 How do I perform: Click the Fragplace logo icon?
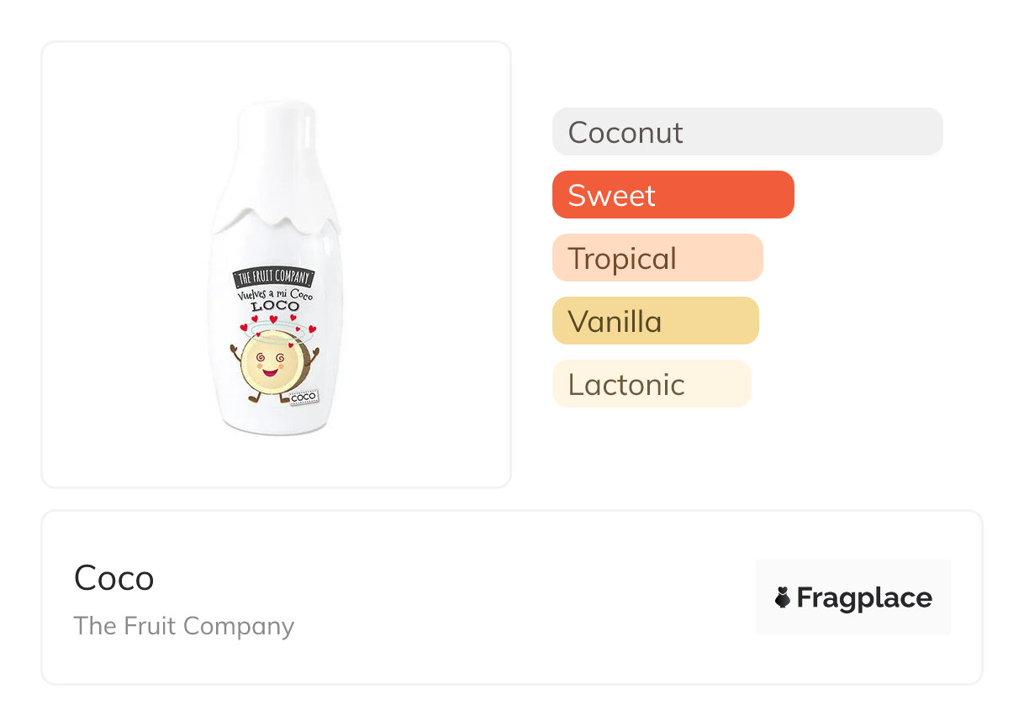coord(783,597)
